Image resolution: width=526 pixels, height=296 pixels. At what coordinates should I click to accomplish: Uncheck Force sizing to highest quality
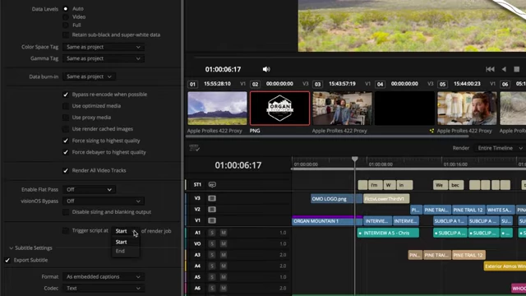(x=66, y=141)
